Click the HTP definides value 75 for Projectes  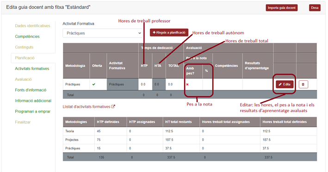click(x=99, y=140)
